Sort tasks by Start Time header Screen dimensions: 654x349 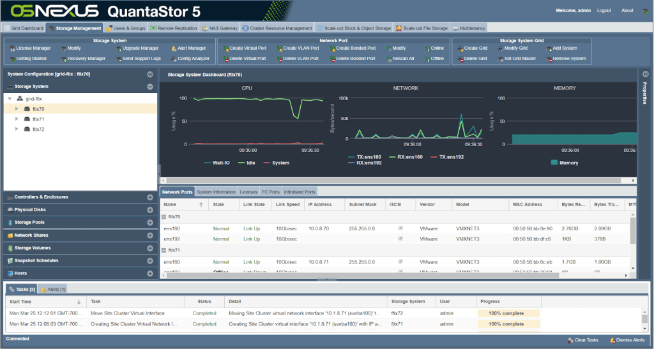tap(45, 302)
